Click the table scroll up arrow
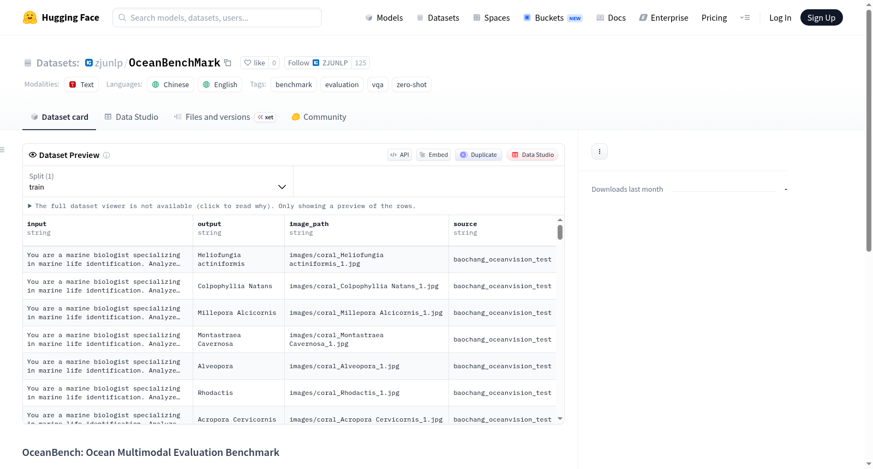873x469 pixels. coord(560,220)
